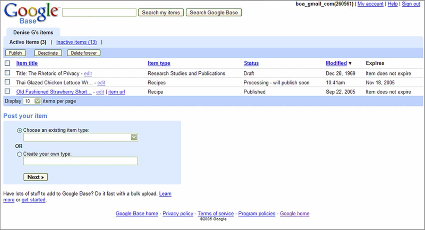425x230 pixels.
Task: Click the Modified column sort arrow
Action: [x=350, y=63]
